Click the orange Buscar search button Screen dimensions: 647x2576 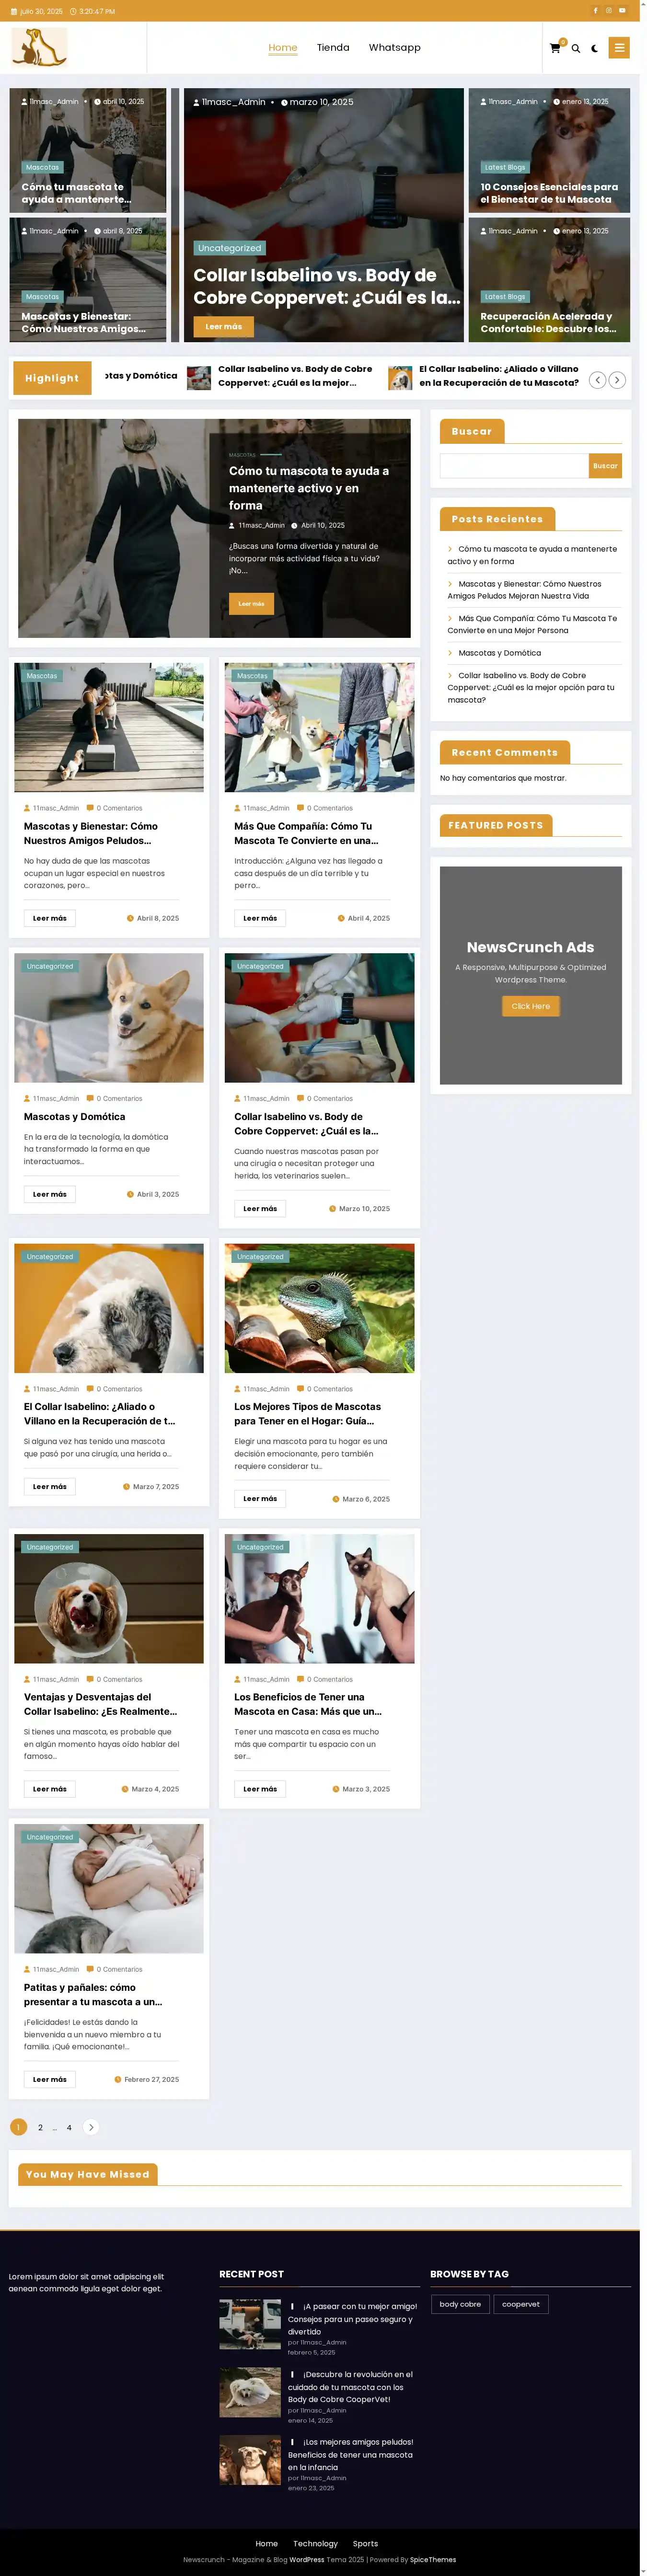605,466
